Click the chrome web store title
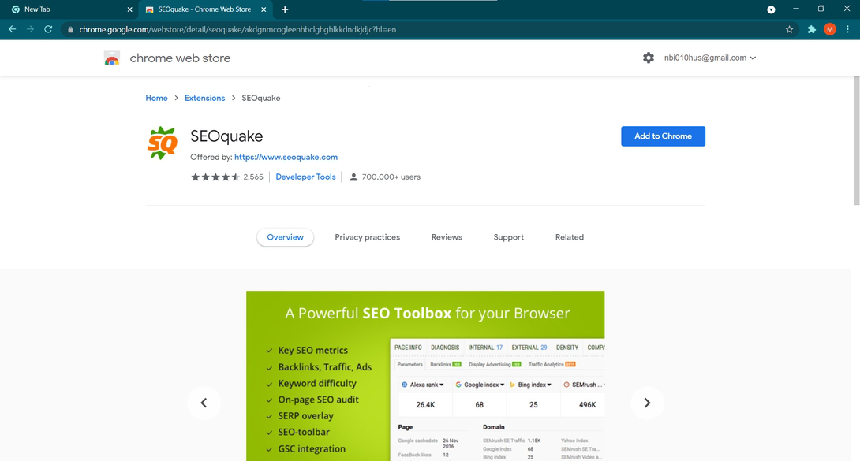The image size is (860, 461). point(180,58)
